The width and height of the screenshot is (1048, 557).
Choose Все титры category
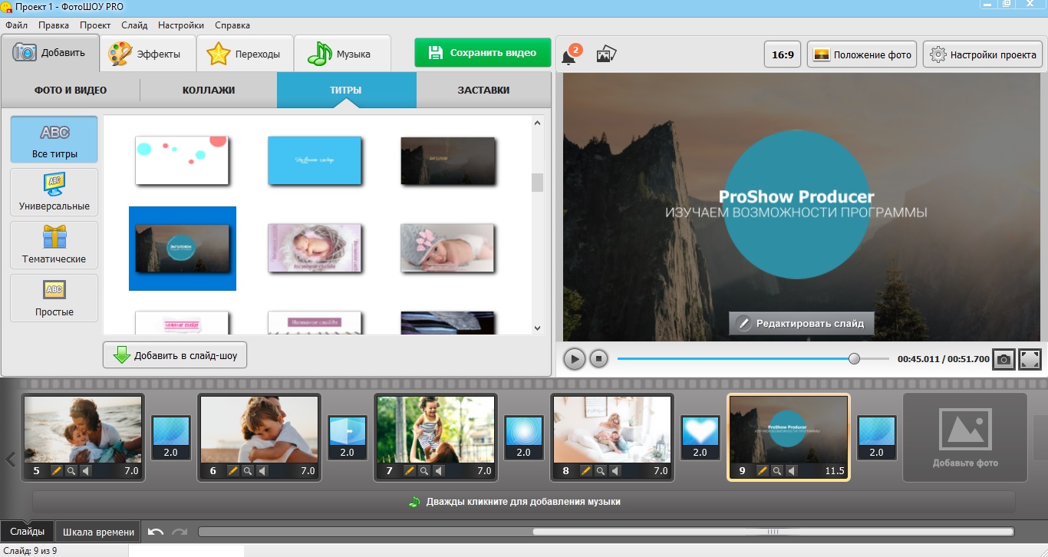tap(54, 140)
